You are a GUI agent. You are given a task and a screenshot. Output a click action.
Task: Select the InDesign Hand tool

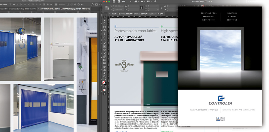(x=104, y=73)
